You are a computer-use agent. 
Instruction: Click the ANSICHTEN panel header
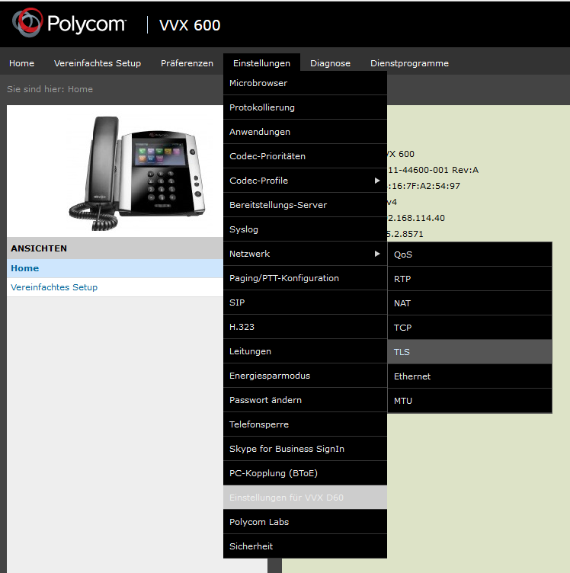coord(115,248)
